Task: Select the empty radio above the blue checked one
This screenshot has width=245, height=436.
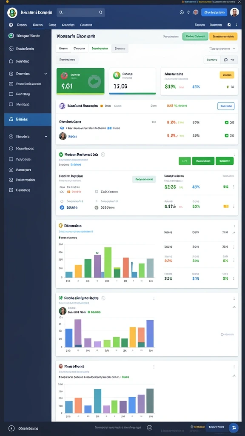Action: click(62, 201)
